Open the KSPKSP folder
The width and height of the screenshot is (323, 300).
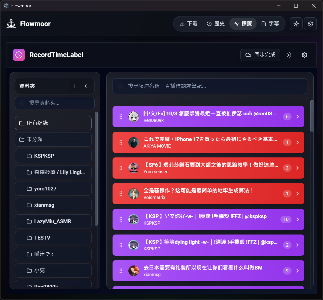pyautogui.click(x=53, y=156)
